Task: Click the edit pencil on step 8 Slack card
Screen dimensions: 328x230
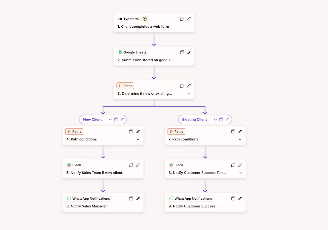Action: tap(240, 165)
